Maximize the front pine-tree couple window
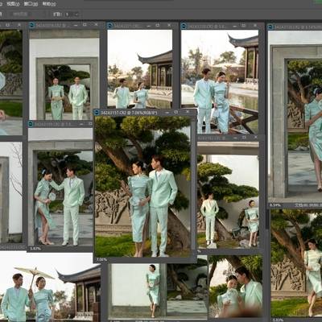322x322 pixels. pyautogui.click(x=176, y=112)
